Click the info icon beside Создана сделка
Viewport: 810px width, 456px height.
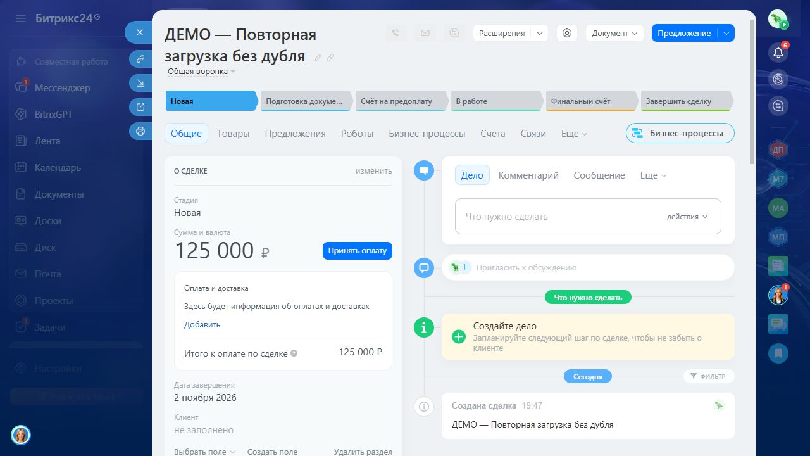pos(424,406)
